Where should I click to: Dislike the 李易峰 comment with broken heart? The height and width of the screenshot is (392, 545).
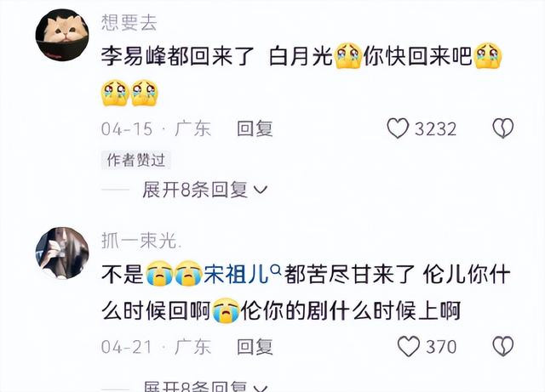(503, 128)
